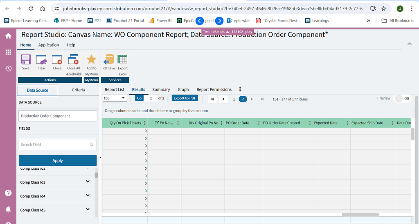Click the results grid horizontal scrollbar thumb
Viewport: 419px width, 224px height.
click(x=360, y=214)
